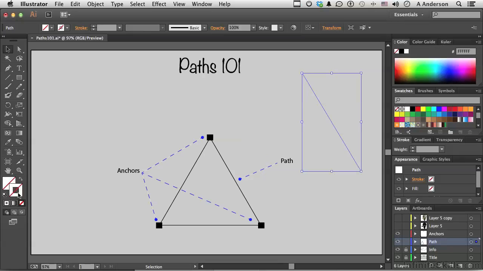Open the zoom level dropdown at 97%

pos(59,266)
